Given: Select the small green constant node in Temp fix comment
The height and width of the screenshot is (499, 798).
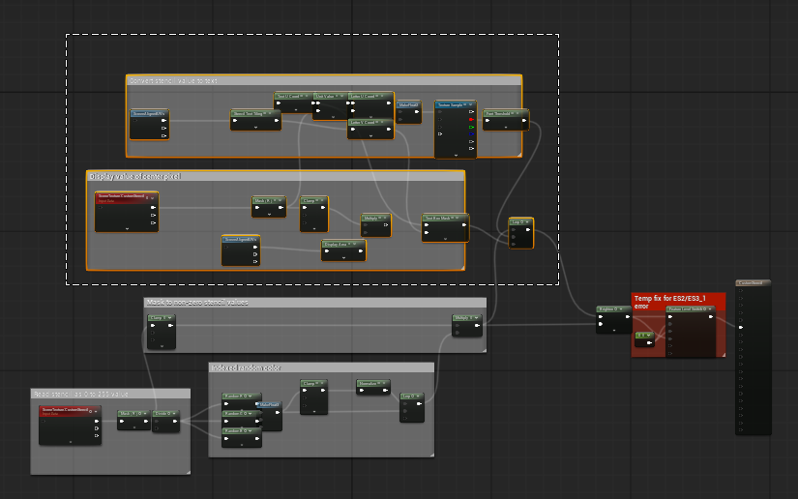Looking at the screenshot, I should tap(644, 339).
